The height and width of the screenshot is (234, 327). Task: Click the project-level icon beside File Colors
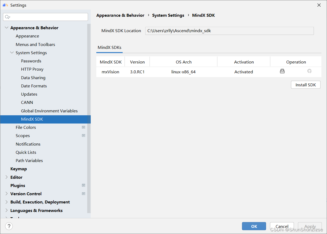click(84, 127)
